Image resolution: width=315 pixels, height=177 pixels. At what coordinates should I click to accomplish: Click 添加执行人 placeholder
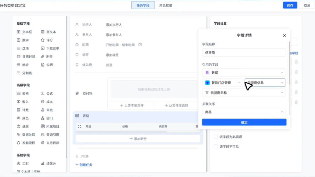pos(114,25)
